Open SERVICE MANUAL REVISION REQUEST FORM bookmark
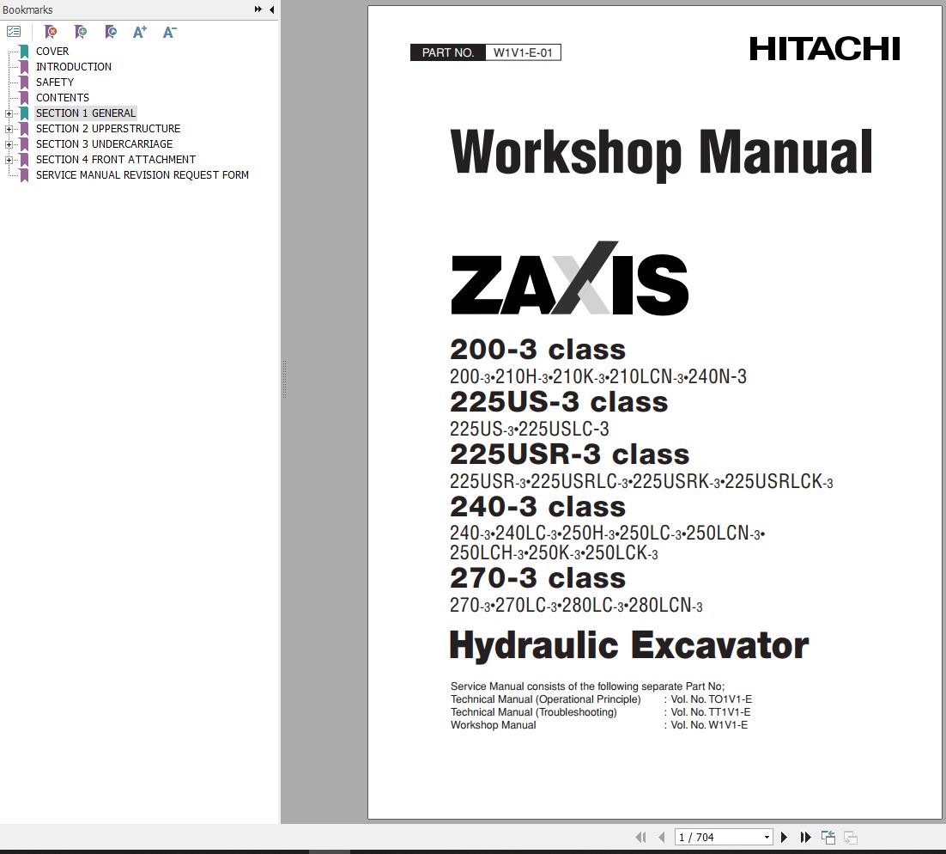Viewport: 946px width, 854px height. (143, 175)
